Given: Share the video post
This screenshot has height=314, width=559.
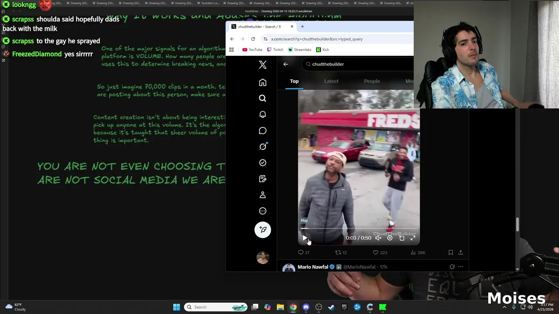Looking at the screenshot, I should point(460,253).
